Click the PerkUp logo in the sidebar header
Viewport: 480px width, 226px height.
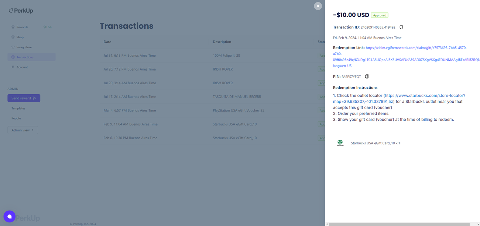coord(21,11)
